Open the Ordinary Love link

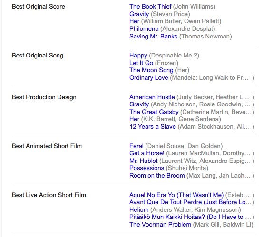pyautogui.click(x=148, y=78)
